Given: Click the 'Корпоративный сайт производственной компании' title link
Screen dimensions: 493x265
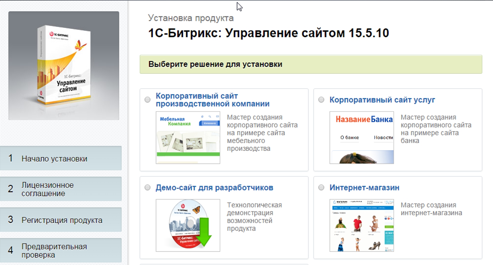Looking at the screenshot, I should click(212, 100).
